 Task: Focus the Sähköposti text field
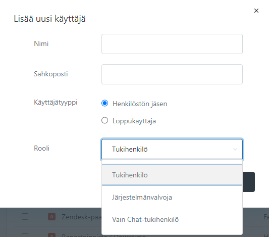tap(172, 74)
